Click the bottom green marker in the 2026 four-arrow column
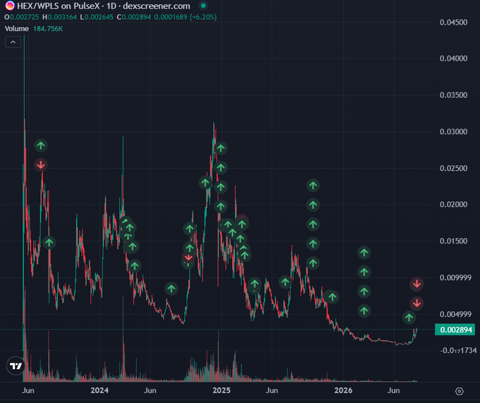The image size is (480, 403). pos(364,311)
